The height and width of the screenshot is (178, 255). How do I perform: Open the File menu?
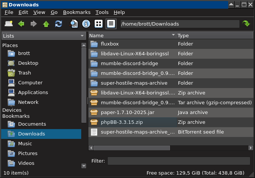9,12
